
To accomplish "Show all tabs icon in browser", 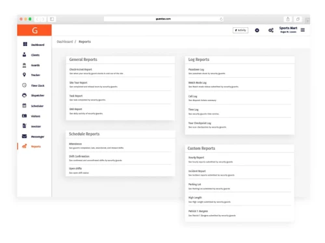I will click(298, 19).
